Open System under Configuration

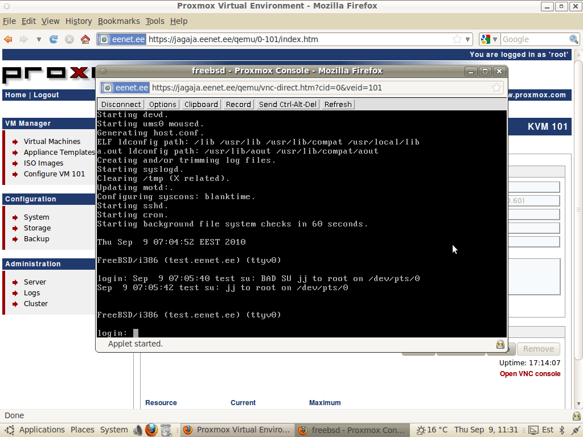[x=36, y=217]
